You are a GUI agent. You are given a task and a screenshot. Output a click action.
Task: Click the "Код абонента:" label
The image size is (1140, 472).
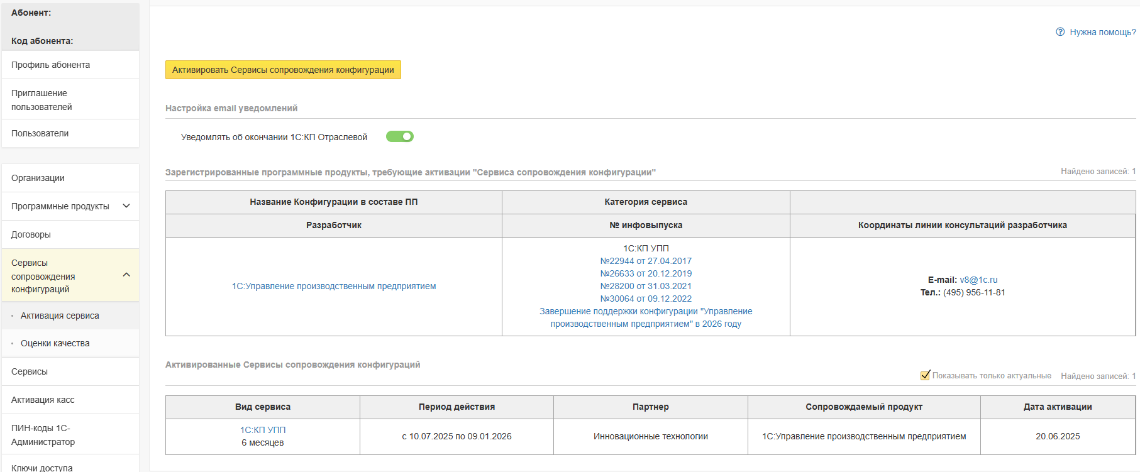click(x=42, y=41)
